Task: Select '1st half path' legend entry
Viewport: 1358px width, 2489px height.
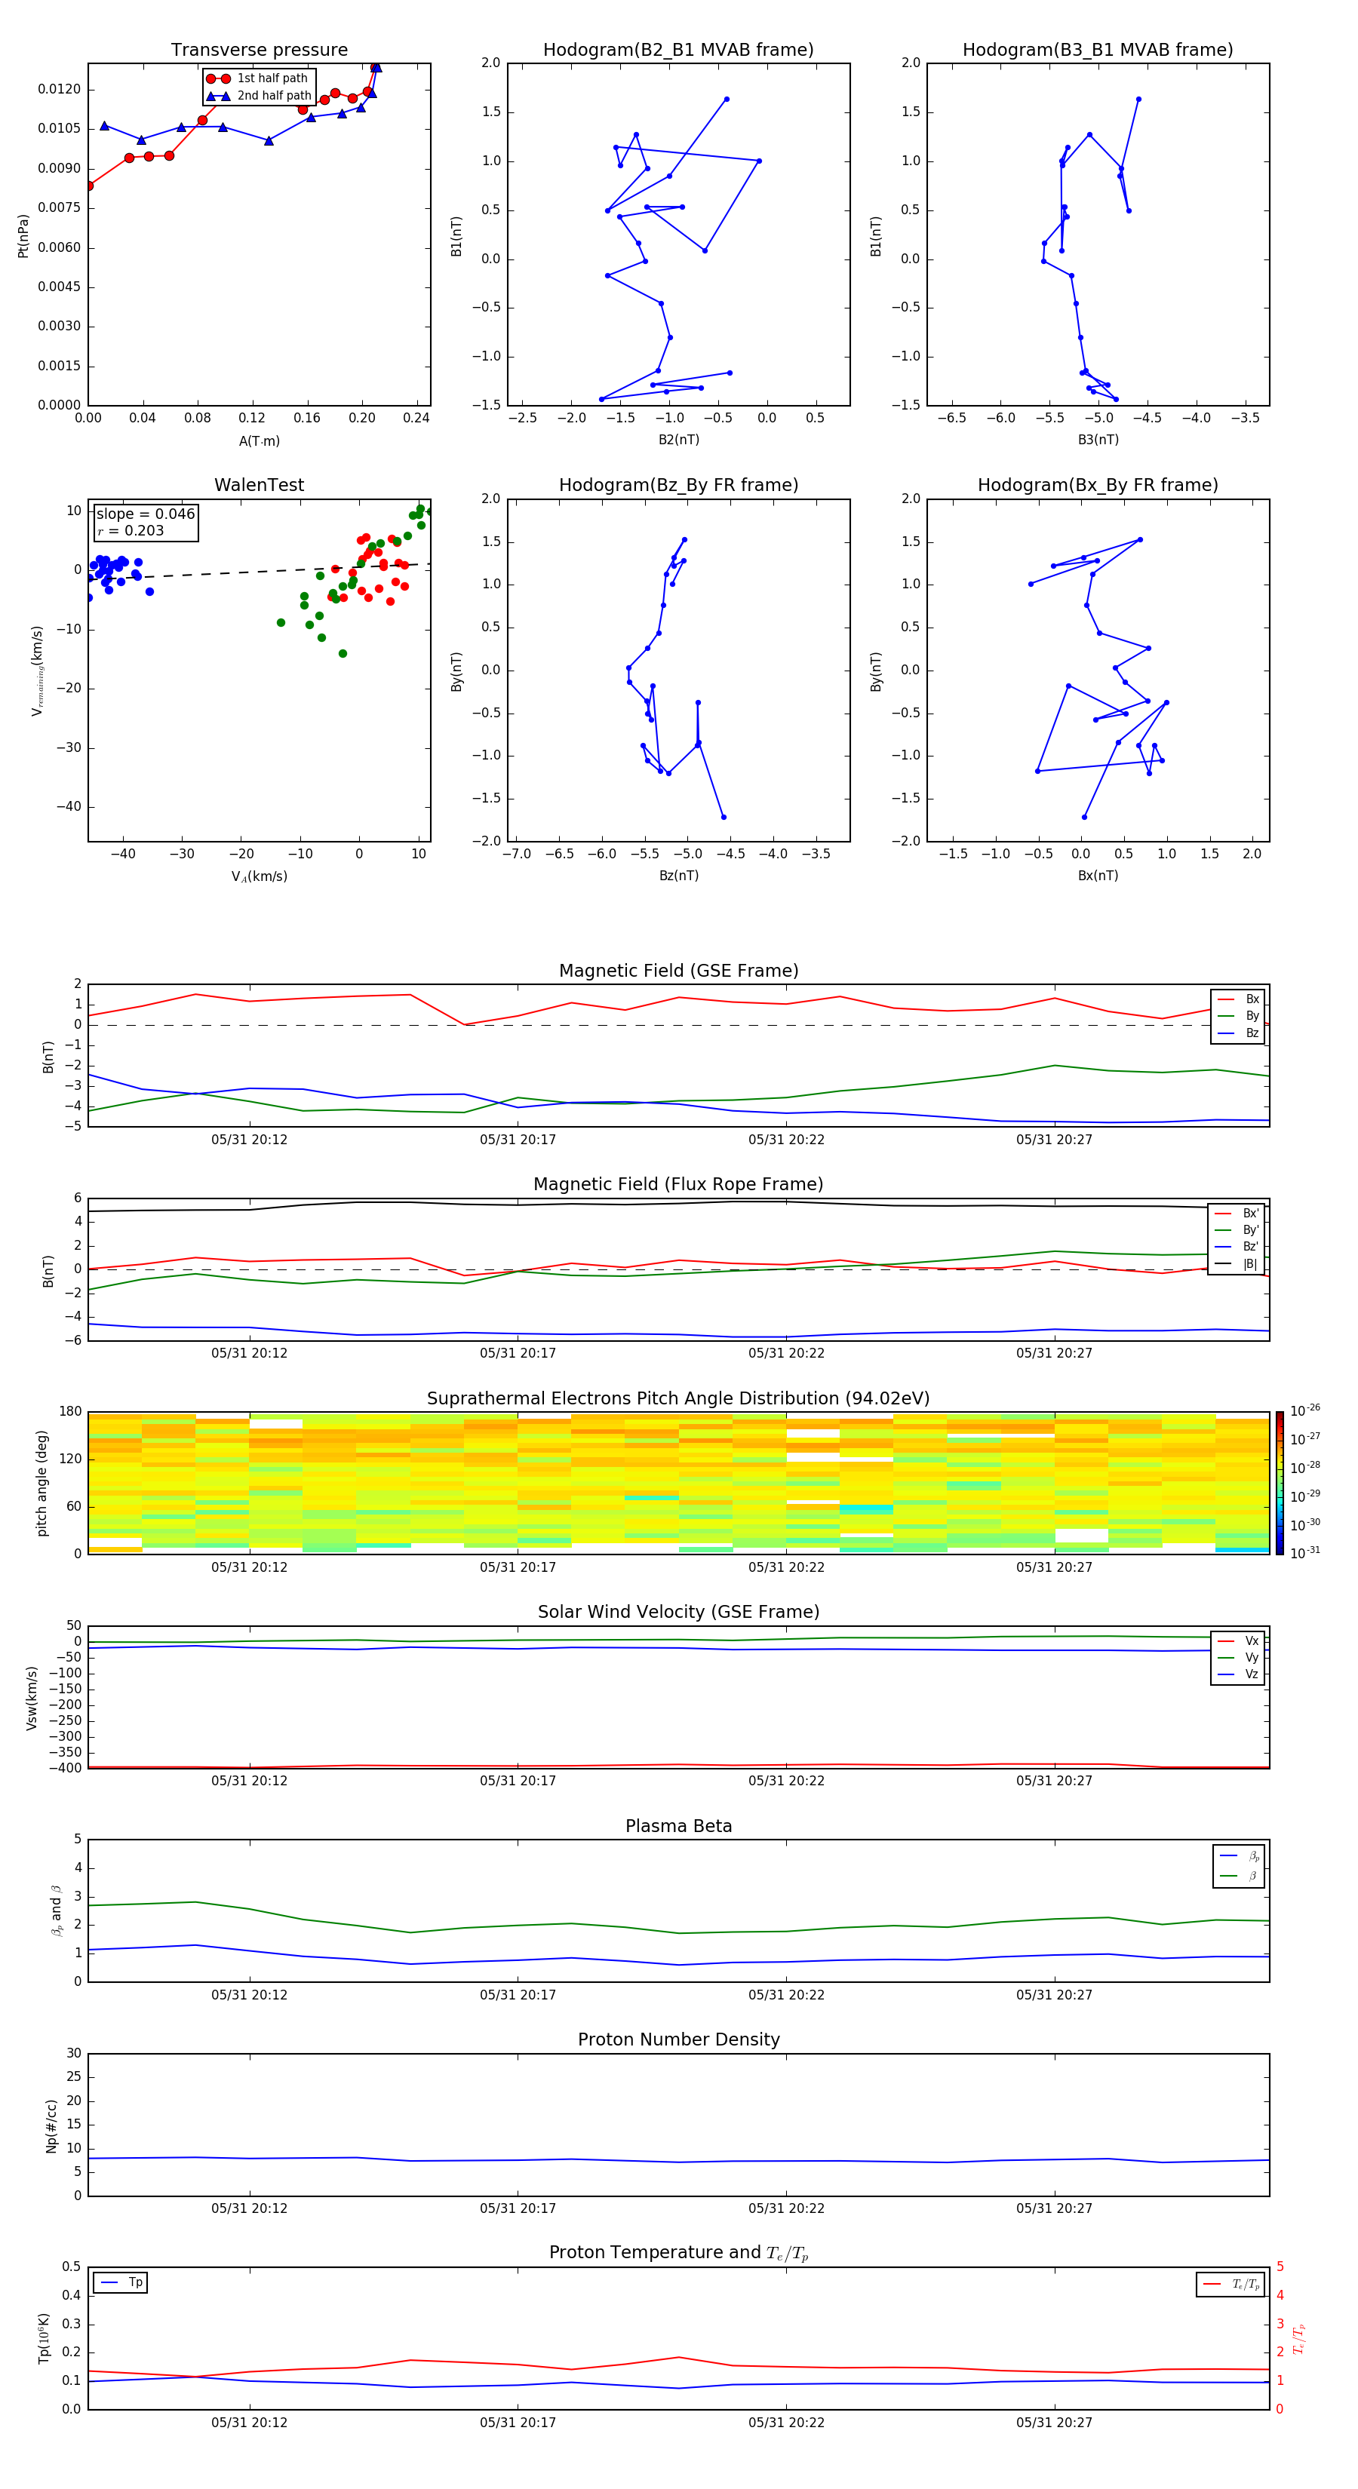Action: pyautogui.click(x=258, y=78)
